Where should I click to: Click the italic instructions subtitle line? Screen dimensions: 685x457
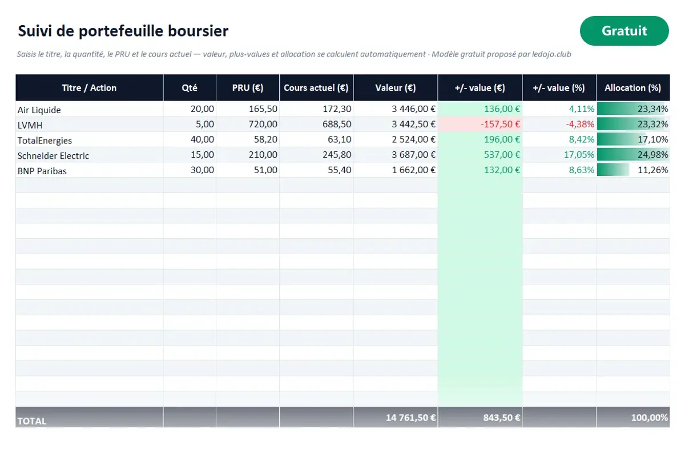click(x=294, y=55)
